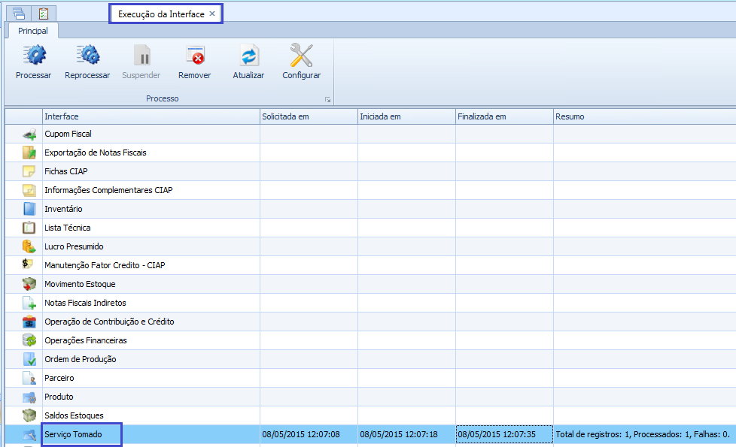The height and width of the screenshot is (447, 736).
Task: Open Configurar tools icon
Action: 301,56
